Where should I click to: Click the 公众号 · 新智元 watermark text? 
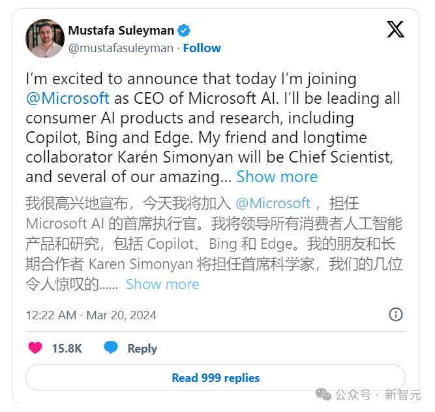pos(378,395)
